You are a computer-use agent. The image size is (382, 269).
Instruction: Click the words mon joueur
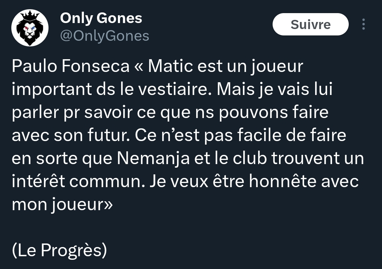click(x=58, y=205)
